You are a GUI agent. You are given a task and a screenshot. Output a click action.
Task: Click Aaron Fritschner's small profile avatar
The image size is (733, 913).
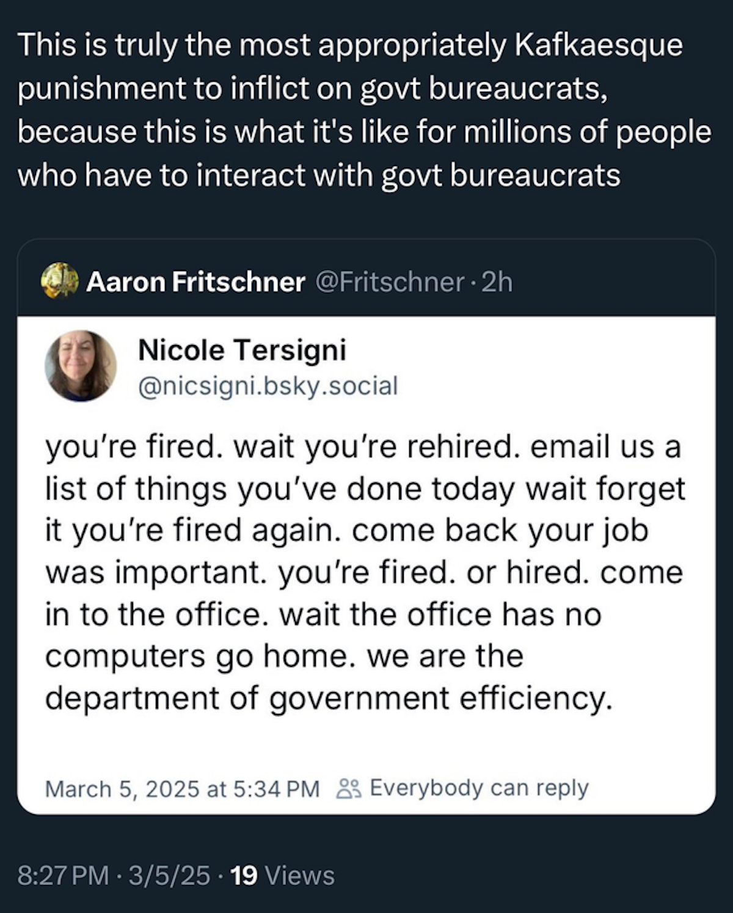(x=59, y=281)
